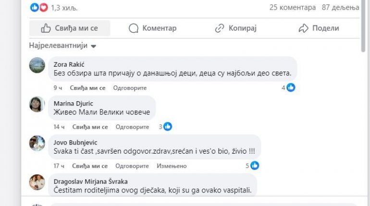Click the like reaction on Marina Djuric's comment
The width and height of the screenshot is (370, 206).
click(168, 127)
